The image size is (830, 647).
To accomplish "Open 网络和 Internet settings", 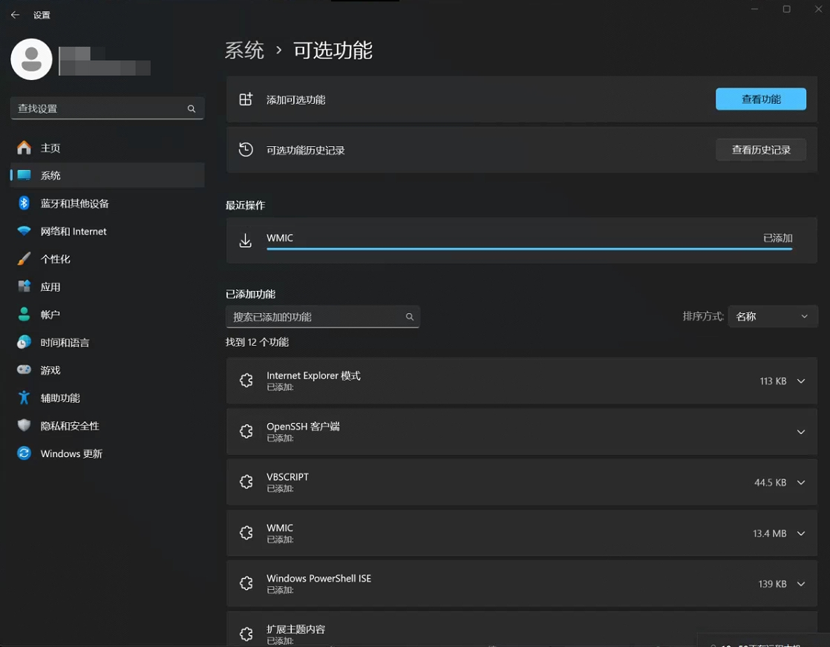I will [108, 231].
